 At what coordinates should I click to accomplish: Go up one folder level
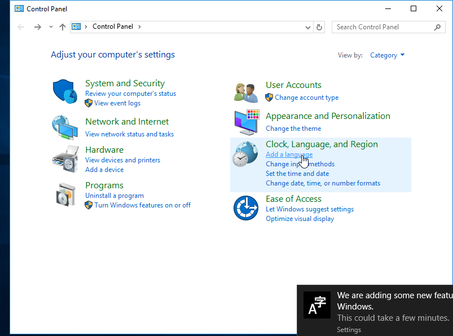(x=63, y=27)
